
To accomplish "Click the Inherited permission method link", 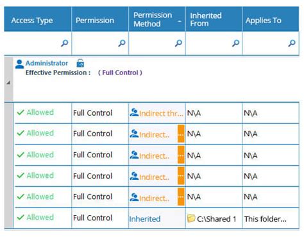I will click(144, 219).
